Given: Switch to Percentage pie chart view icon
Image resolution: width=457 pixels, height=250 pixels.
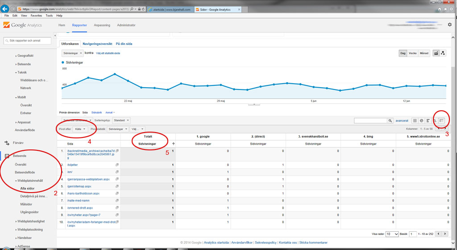Looking at the screenshot, I should click(421, 121).
